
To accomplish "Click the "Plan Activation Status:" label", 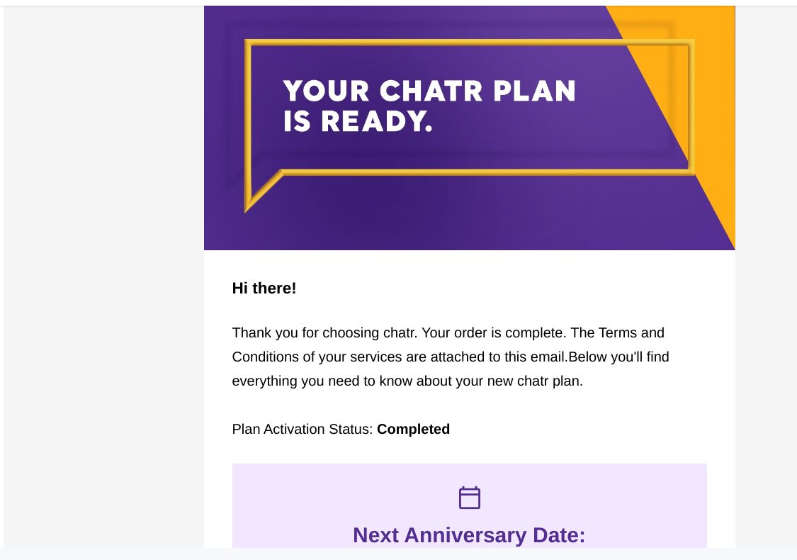I will pos(303,429).
